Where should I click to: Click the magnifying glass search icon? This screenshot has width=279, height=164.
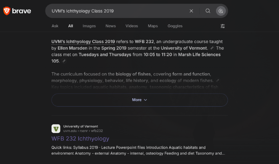coord(208,11)
